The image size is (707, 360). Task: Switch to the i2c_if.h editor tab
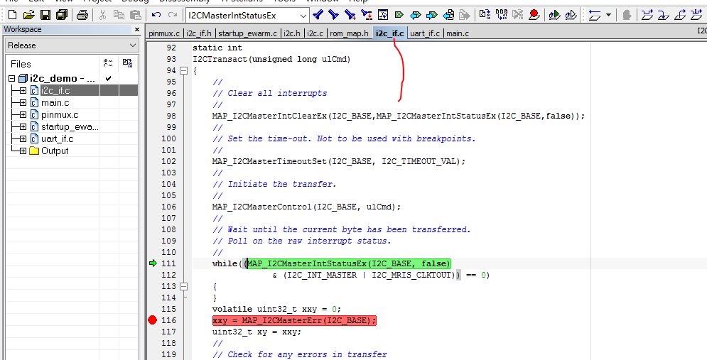tap(200, 33)
